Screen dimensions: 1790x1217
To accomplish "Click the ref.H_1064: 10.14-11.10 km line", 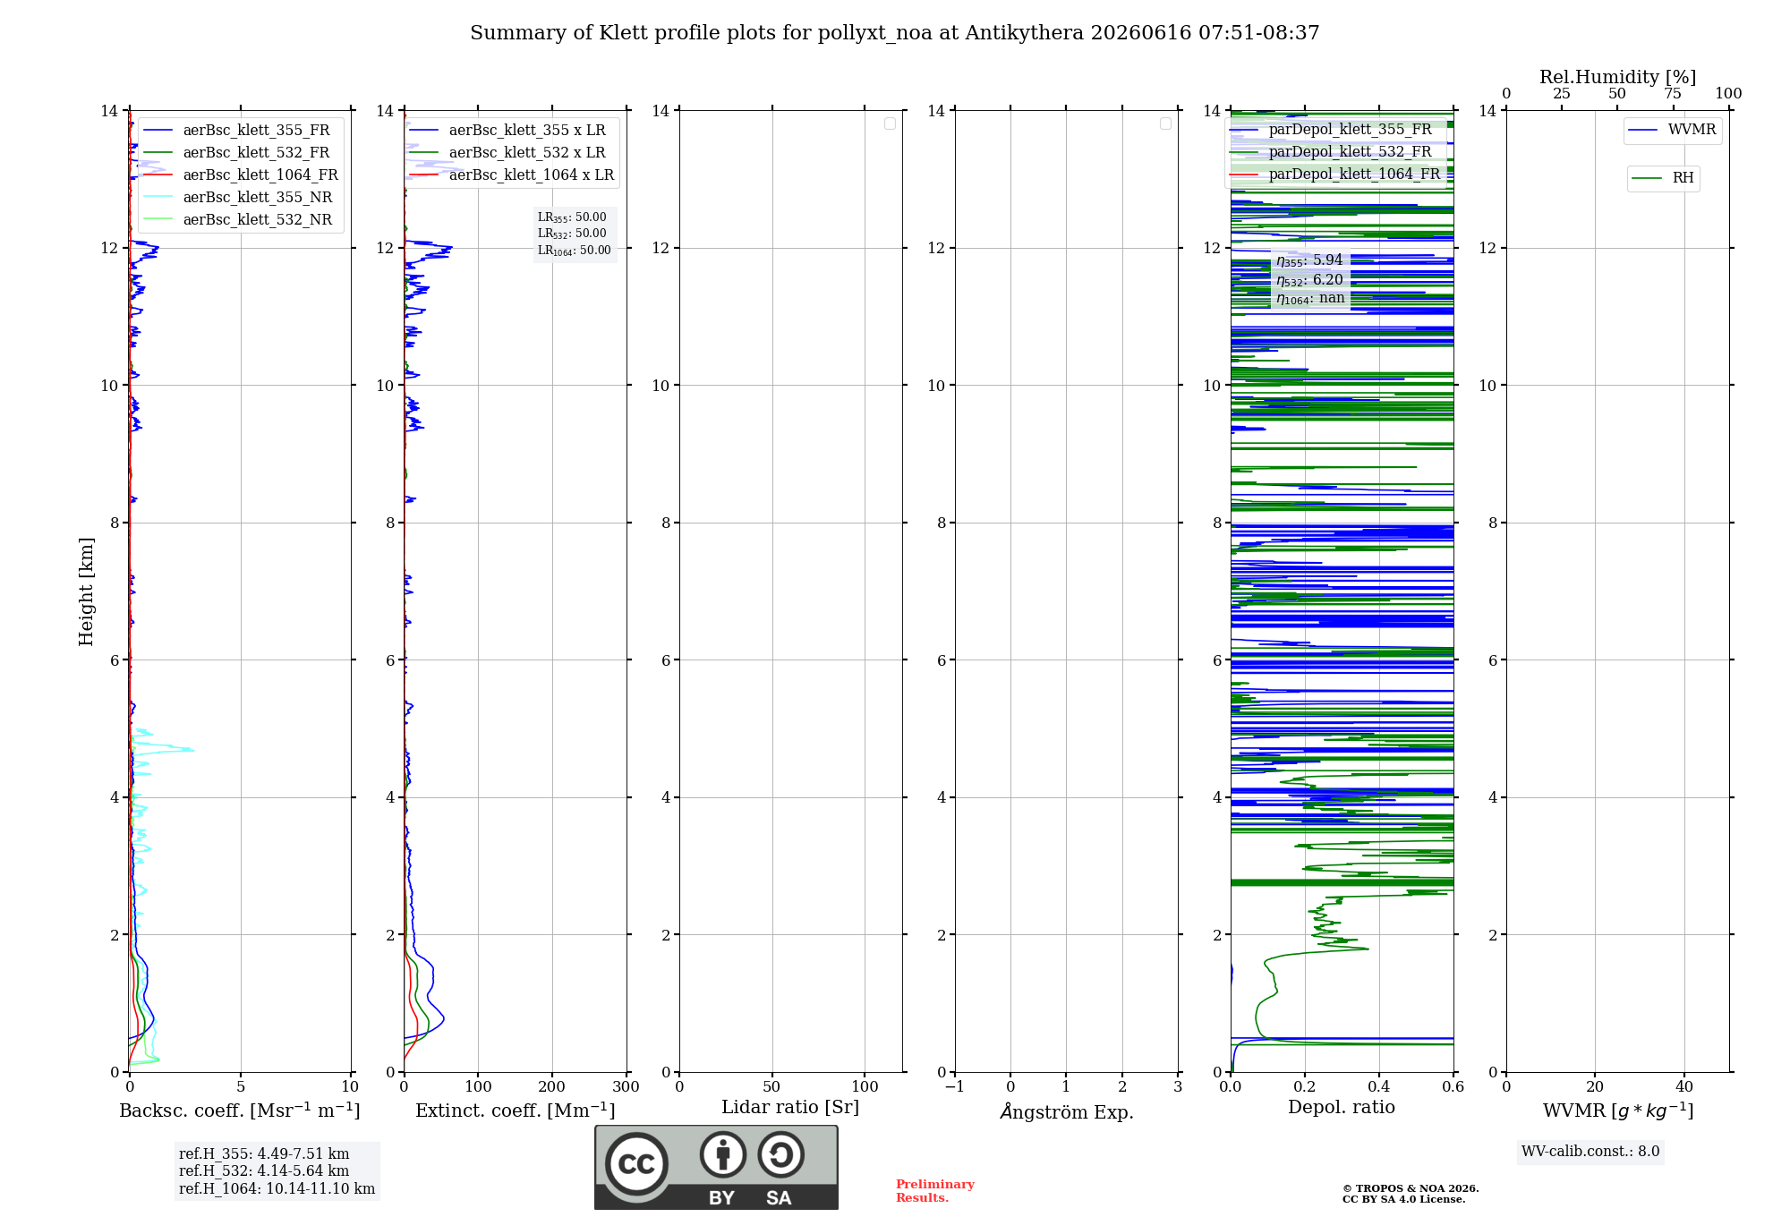I will 277,1189.
